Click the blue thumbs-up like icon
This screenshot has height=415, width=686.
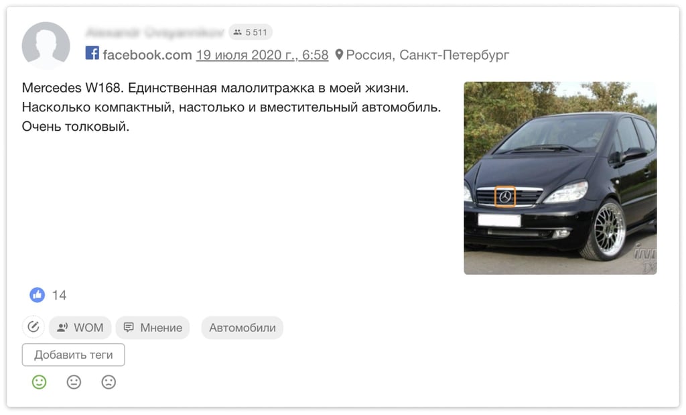pos(38,295)
